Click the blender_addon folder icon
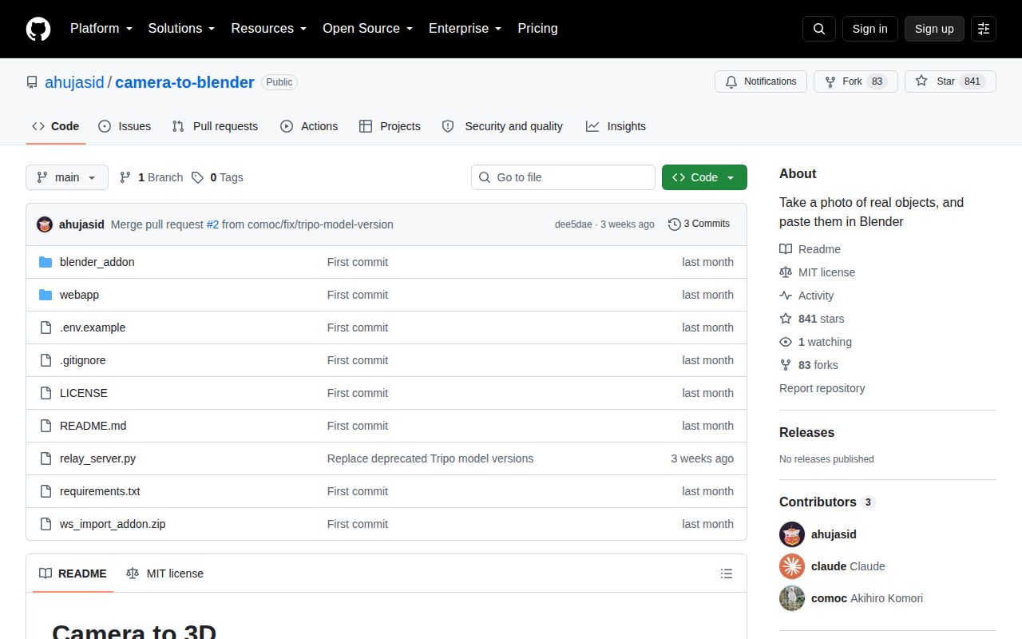 [x=46, y=262]
